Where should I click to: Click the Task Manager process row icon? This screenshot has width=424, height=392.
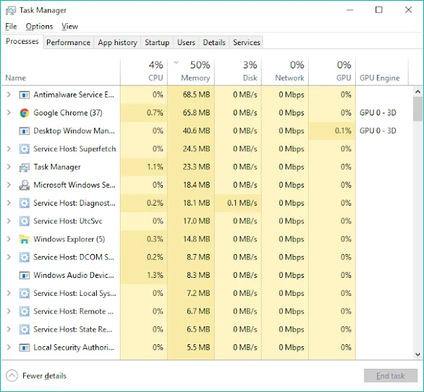[x=25, y=167]
